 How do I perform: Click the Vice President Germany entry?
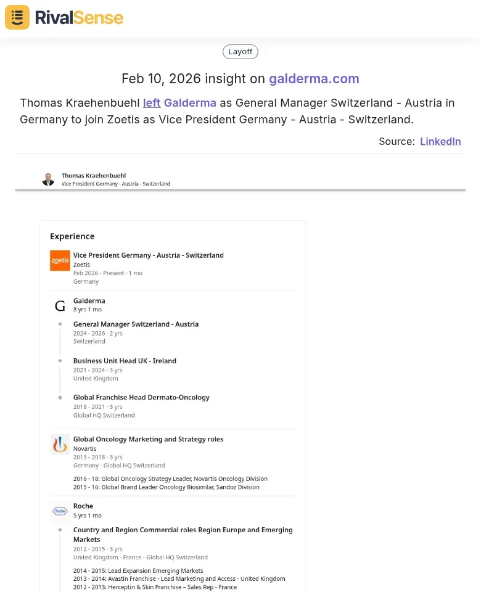coord(148,255)
